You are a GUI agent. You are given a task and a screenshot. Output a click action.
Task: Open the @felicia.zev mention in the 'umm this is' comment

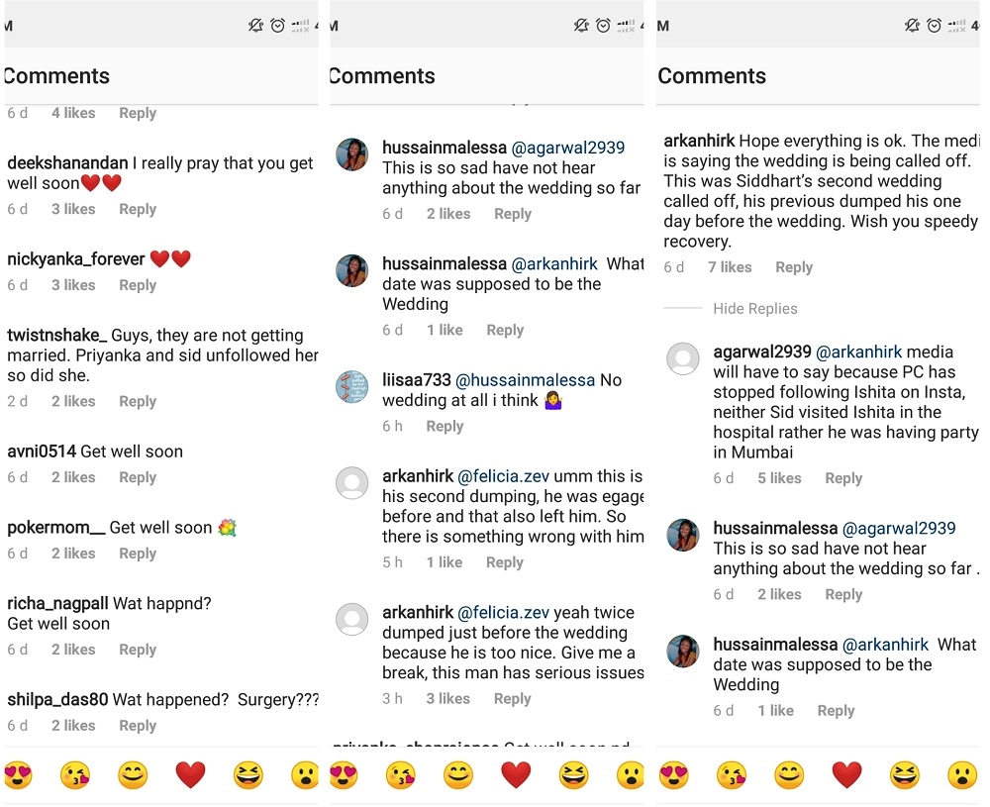[503, 476]
